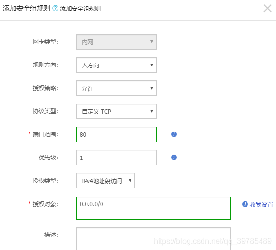Close the 添加安全组规则 dialog
The height and width of the screenshot is (250, 276).
click(x=267, y=8)
